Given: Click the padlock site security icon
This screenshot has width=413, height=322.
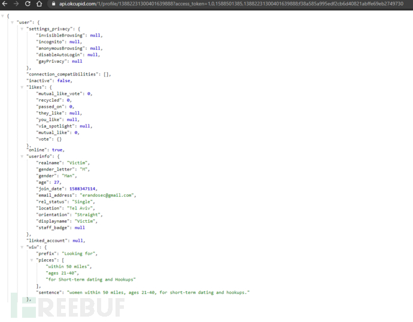Looking at the screenshot, I should click(53, 4).
